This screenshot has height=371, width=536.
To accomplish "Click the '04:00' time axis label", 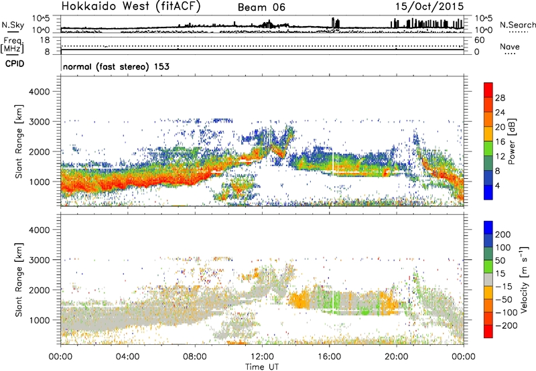I will pos(128,357).
